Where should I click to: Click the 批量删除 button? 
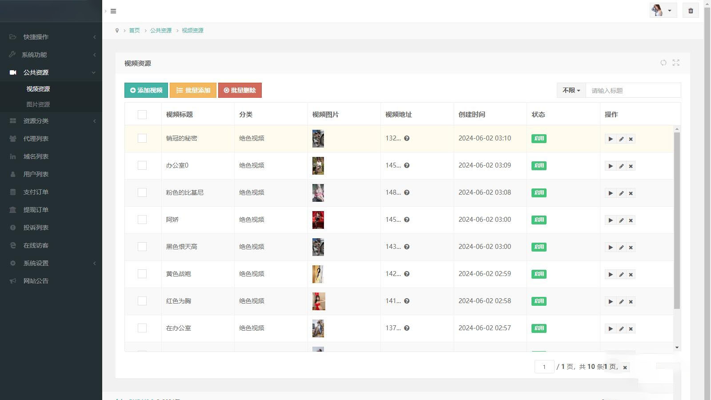240,90
